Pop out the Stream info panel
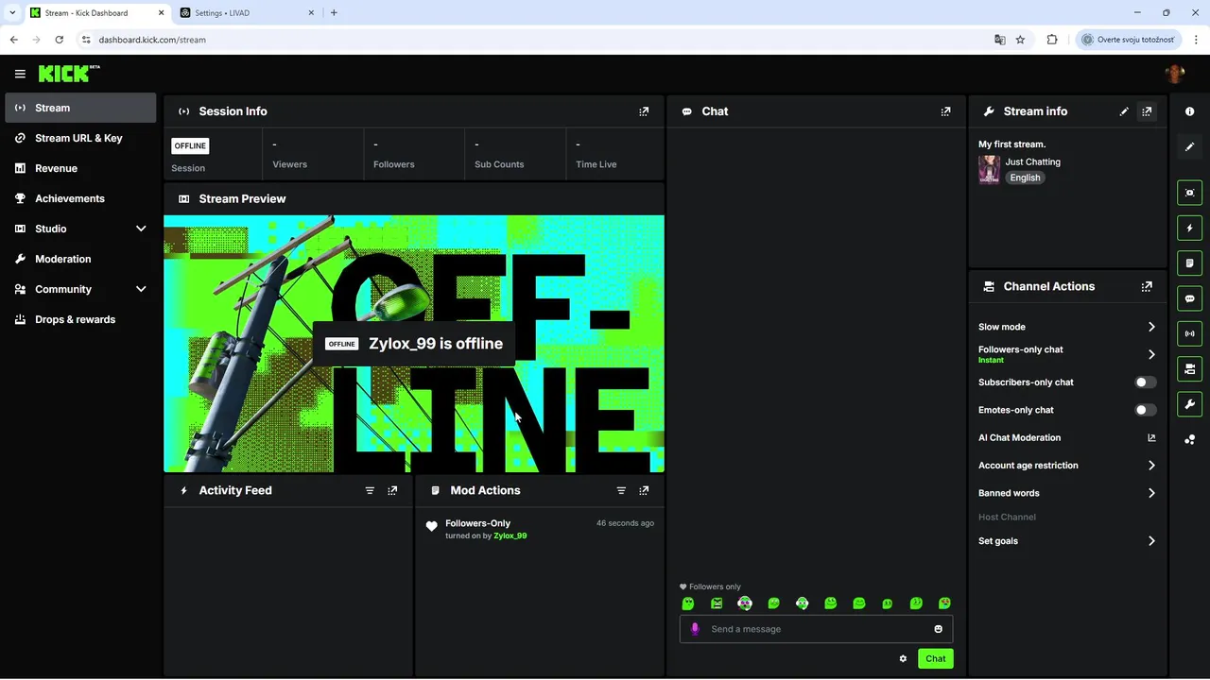 tap(1147, 111)
